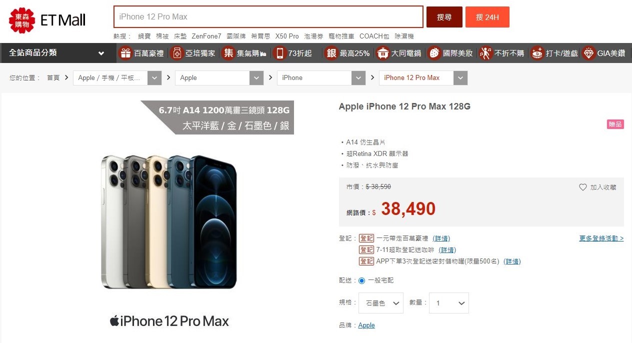Image resolution: width=632 pixels, height=343 pixels.
Task: Open the 大同電鍋 cooker icon
Action: click(382, 53)
